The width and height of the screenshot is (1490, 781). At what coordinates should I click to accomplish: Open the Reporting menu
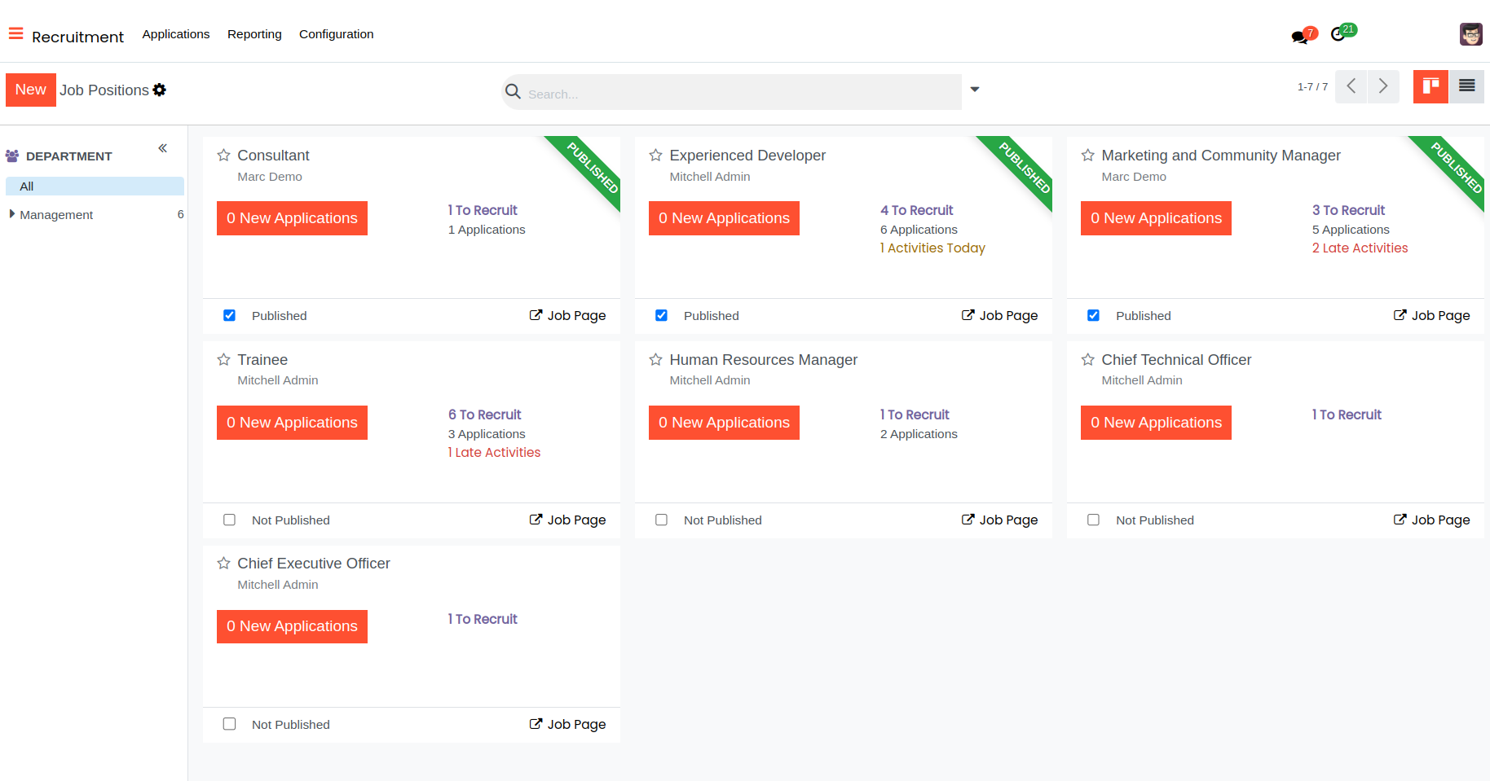[254, 34]
